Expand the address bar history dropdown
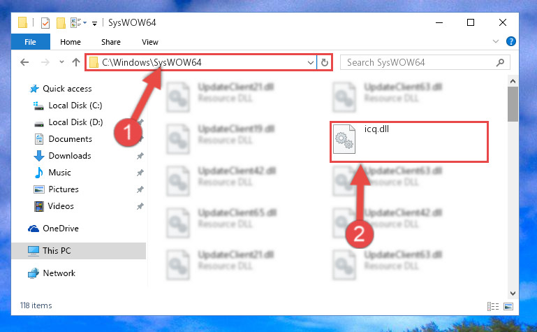 click(310, 63)
